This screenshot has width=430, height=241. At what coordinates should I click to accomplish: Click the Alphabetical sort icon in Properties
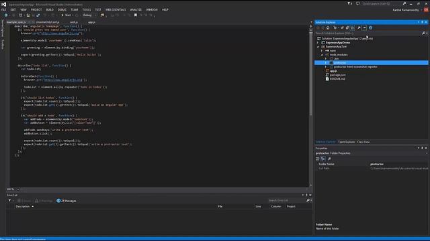pos(323,159)
